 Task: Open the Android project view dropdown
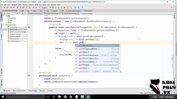click(x=10, y=13)
